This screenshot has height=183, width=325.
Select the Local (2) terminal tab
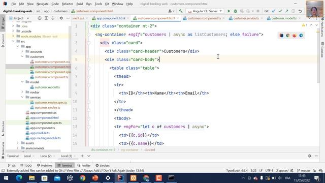tap(46, 156)
